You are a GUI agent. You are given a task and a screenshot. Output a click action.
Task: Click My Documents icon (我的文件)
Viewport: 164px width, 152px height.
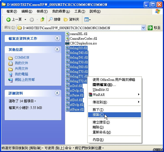tap(11, 63)
